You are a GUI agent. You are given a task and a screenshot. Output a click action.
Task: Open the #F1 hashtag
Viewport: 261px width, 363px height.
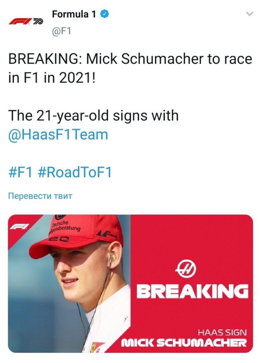coord(20,172)
